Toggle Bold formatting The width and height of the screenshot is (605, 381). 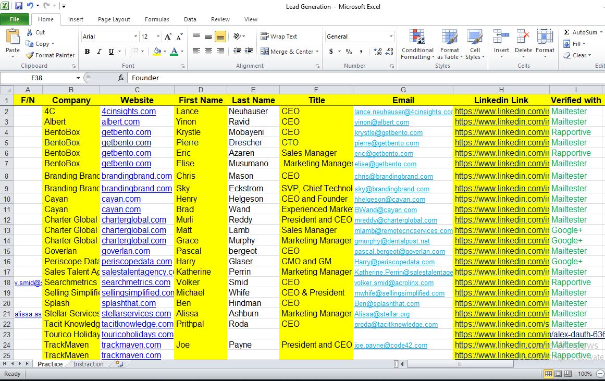point(87,52)
